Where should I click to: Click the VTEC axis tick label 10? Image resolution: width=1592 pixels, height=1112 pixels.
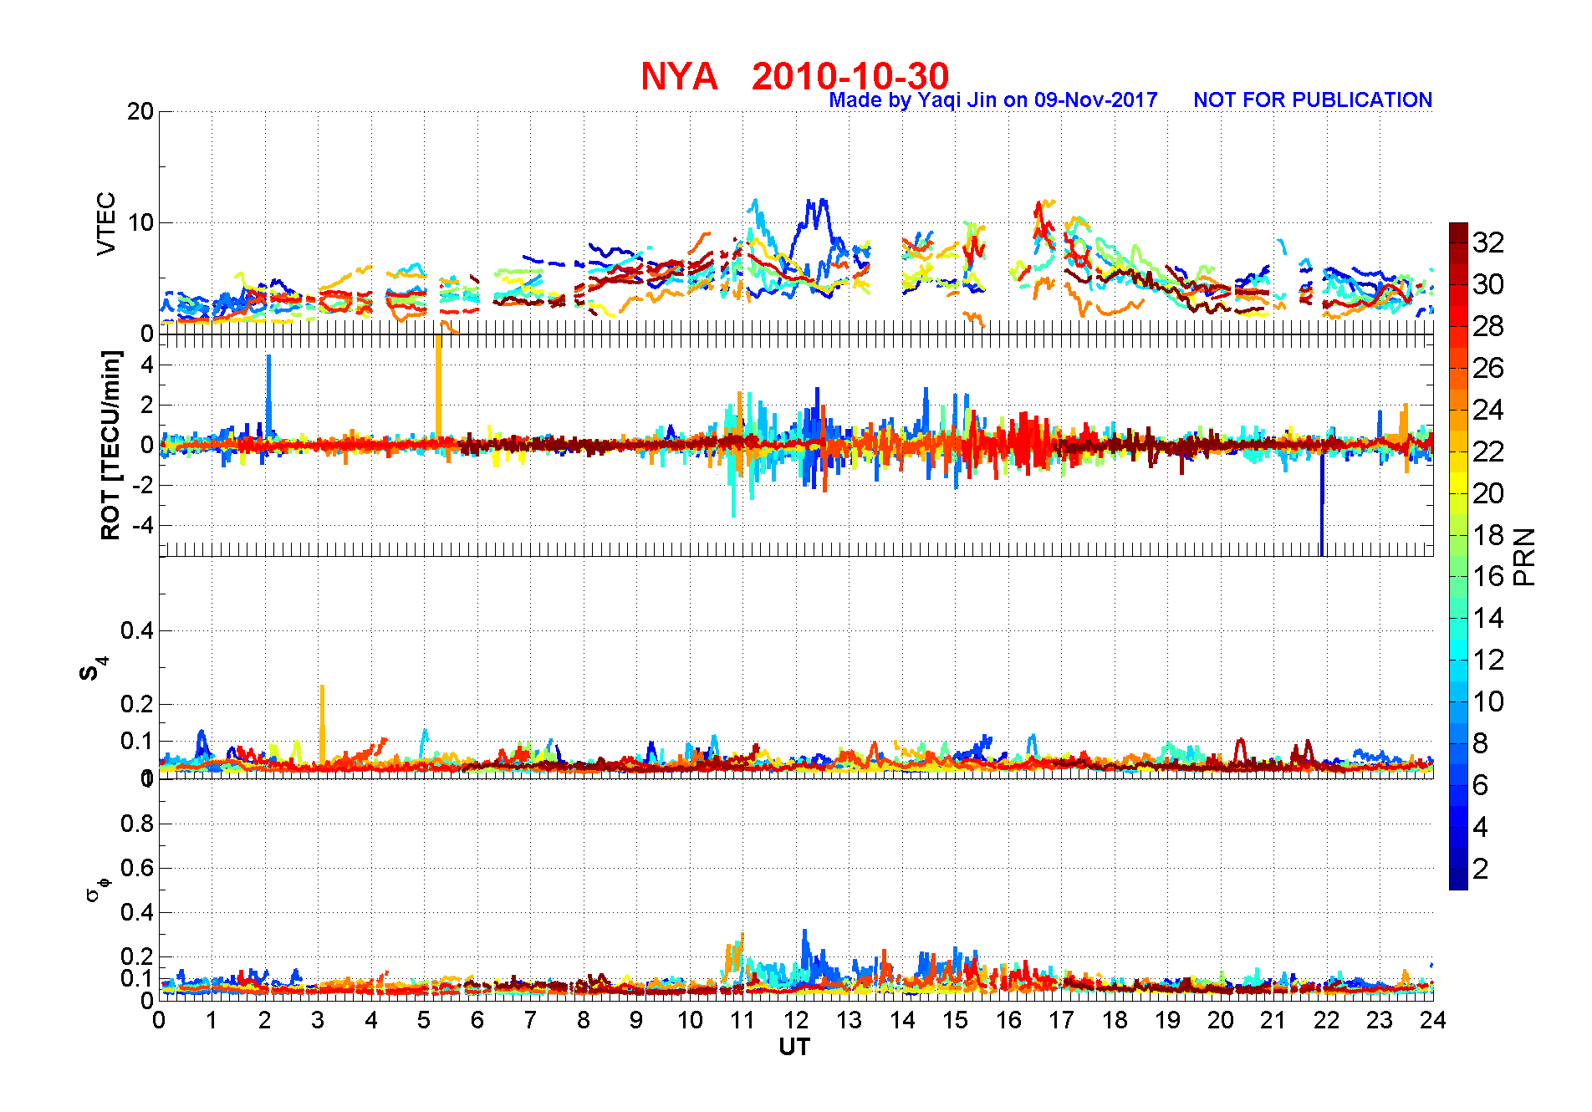click(x=140, y=222)
